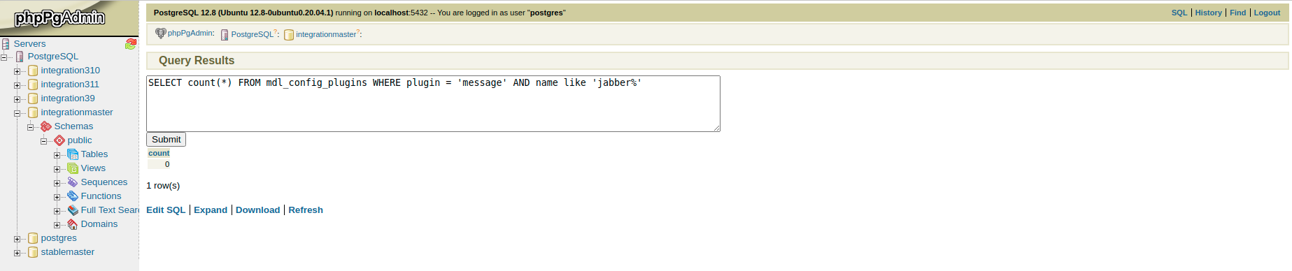Expand the stablemaster database node
The width and height of the screenshot is (1292, 271).
(x=17, y=253)
